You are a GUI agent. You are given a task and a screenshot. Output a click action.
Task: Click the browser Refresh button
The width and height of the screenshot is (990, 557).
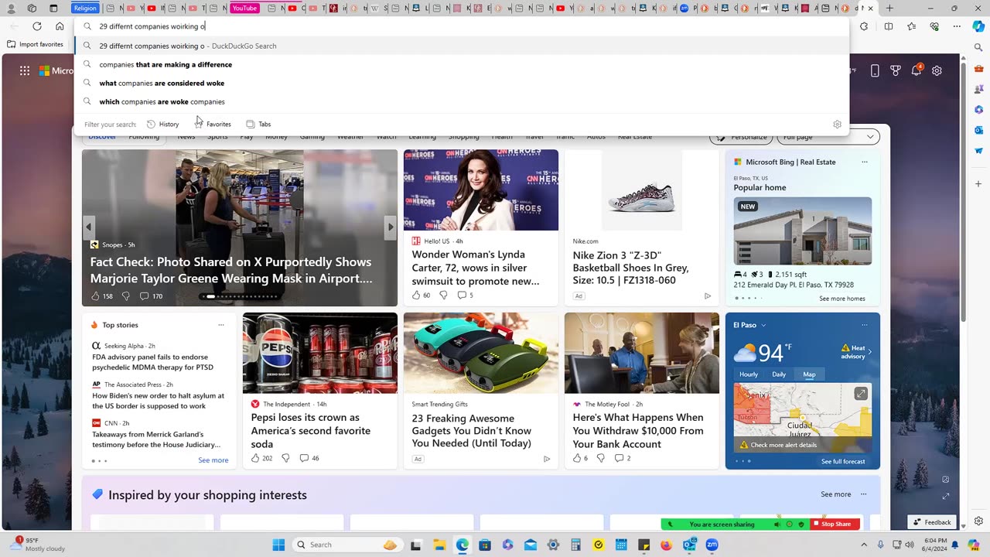tap(36, 26)
